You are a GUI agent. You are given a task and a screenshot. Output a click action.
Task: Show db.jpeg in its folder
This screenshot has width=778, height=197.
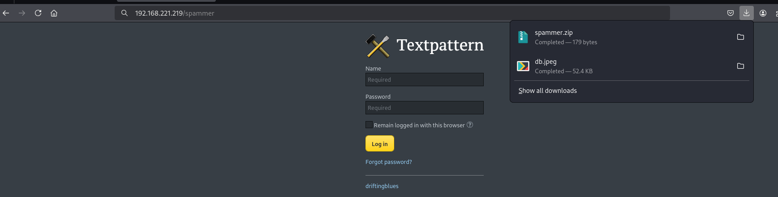click(x=740, y=66)
